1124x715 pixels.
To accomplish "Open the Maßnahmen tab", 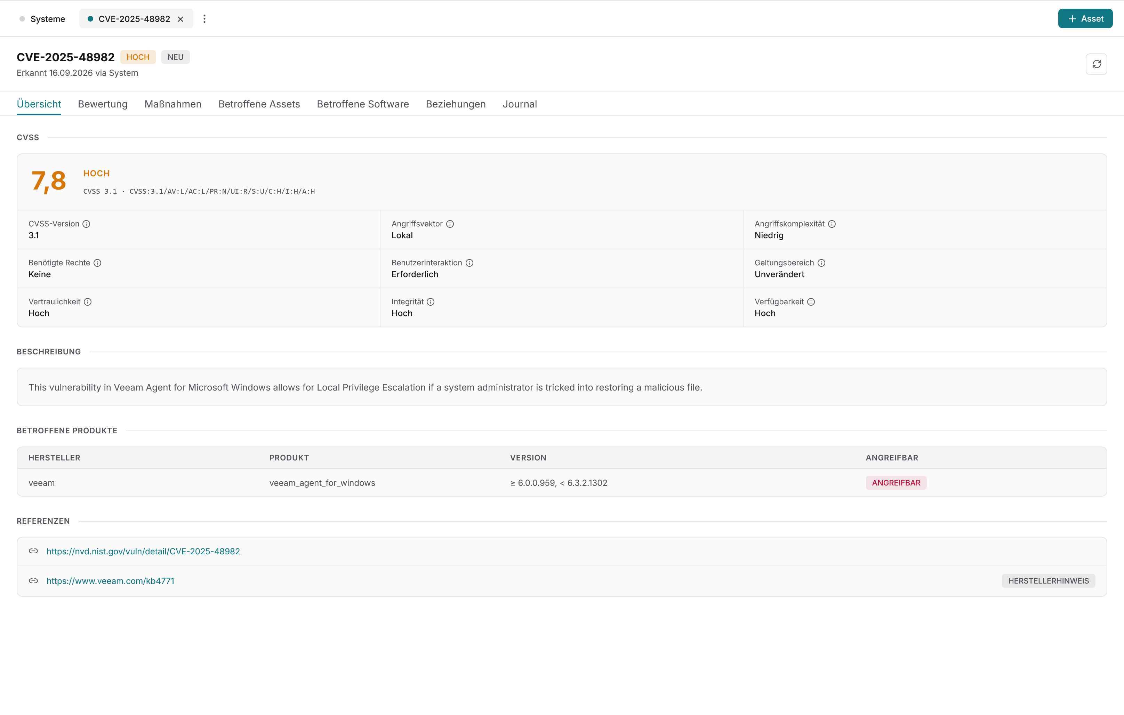I will click(x=173, y=104).
